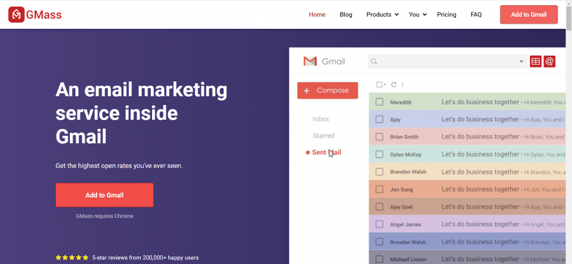Tick the checkbox for Meredith email
Screen dimensions: 572x264
pos(379,102)
